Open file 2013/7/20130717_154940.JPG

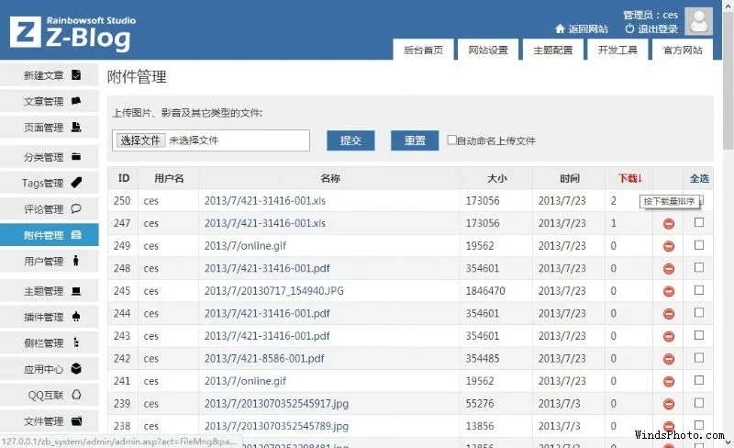[273, 291]
